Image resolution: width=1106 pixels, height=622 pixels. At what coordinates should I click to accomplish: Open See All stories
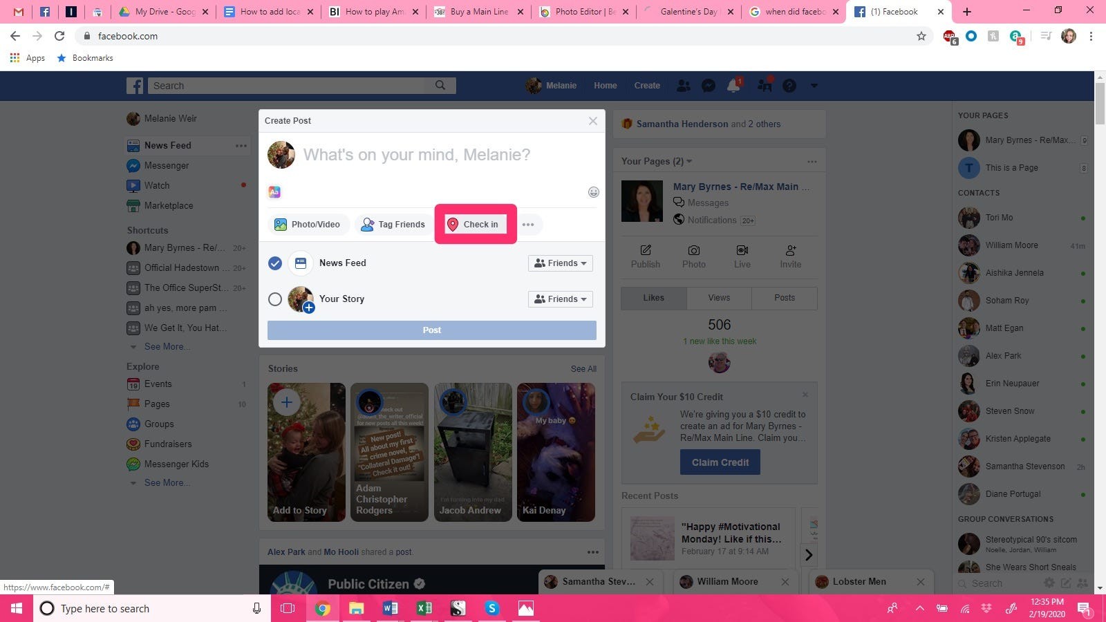tap(583, 368)
